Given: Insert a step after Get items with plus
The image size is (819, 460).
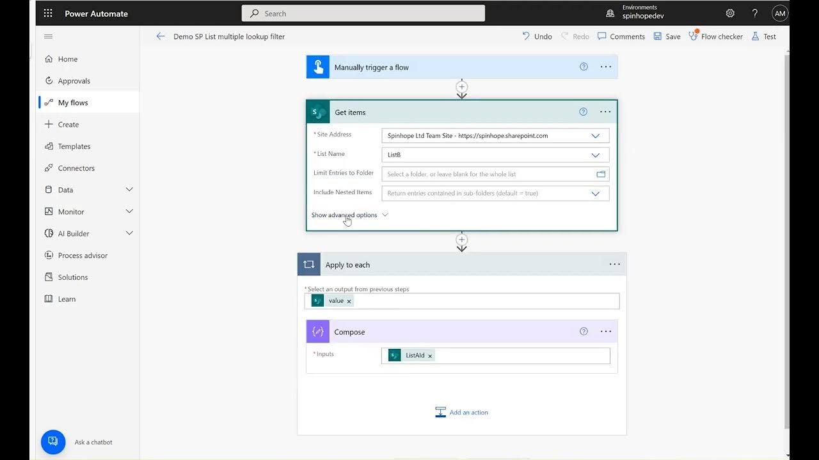Looking at the screenshot, I should pos(461,240).
